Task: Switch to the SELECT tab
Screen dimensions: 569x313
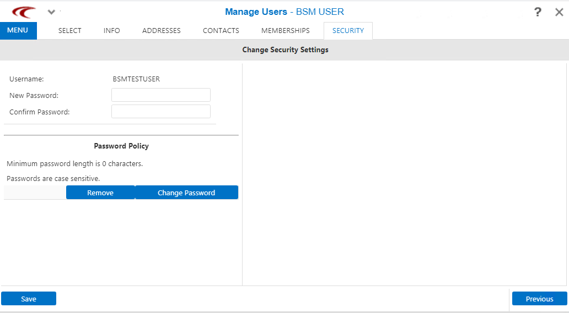Action: click(69, 31)
